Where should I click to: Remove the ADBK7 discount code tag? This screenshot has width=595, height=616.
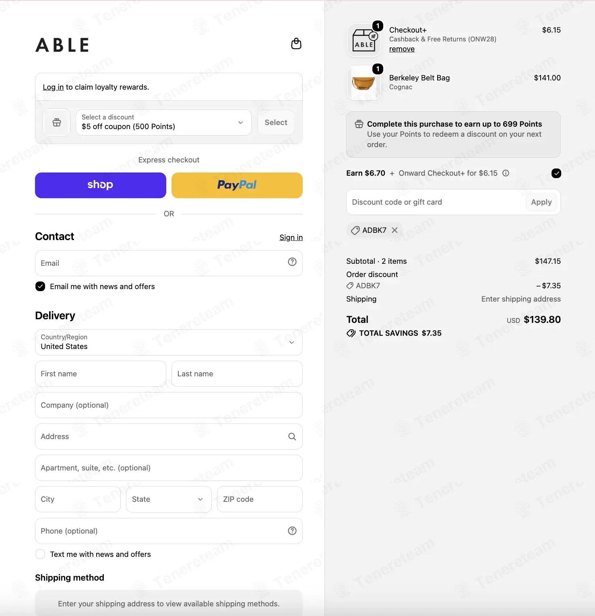395,230
